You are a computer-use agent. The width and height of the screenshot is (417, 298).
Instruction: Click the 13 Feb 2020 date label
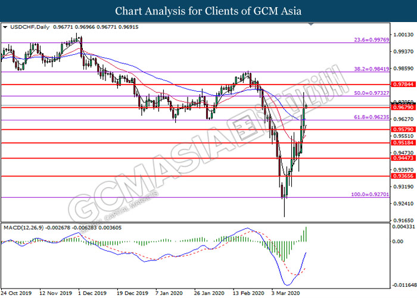248,293
